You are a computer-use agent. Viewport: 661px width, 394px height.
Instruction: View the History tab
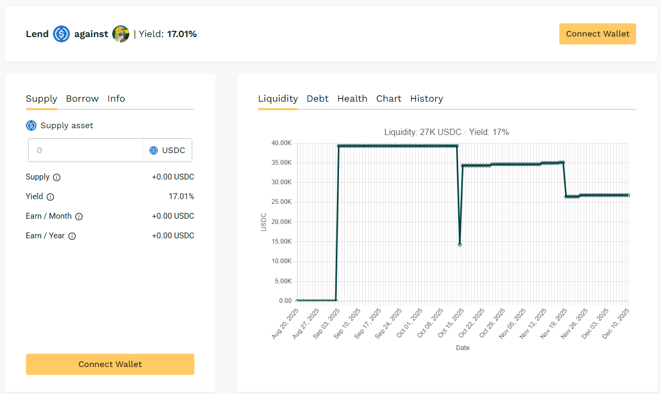(426, 98)
